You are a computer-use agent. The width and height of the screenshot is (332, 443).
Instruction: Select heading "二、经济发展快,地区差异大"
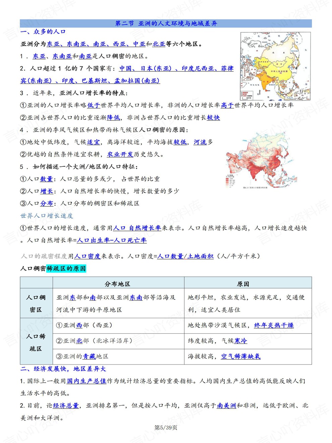click(x=63, y=369)
